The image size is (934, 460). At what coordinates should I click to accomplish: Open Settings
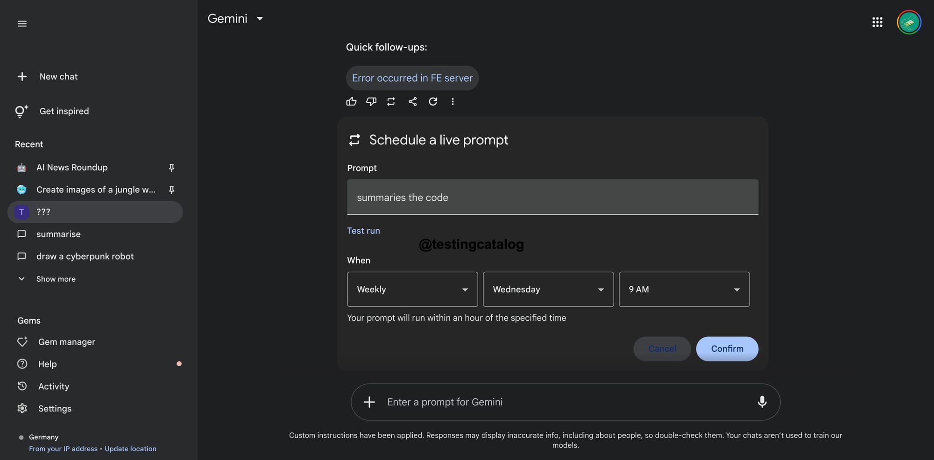point(55,409)
